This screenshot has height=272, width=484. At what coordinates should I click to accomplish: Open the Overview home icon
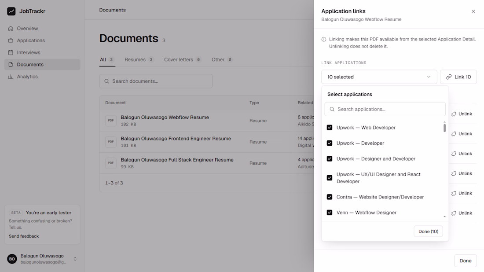click(11, 29)
